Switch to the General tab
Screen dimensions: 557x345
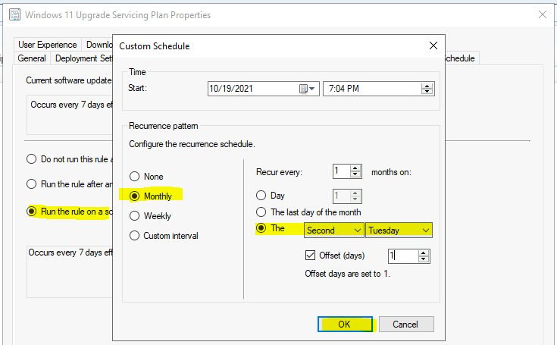click(32, 58)
